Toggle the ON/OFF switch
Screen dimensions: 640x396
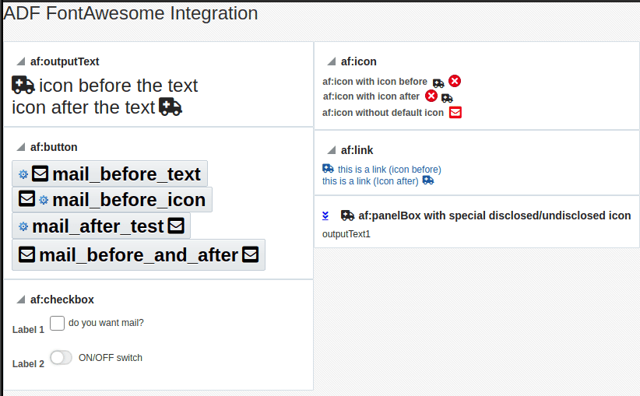coord(61,358)
